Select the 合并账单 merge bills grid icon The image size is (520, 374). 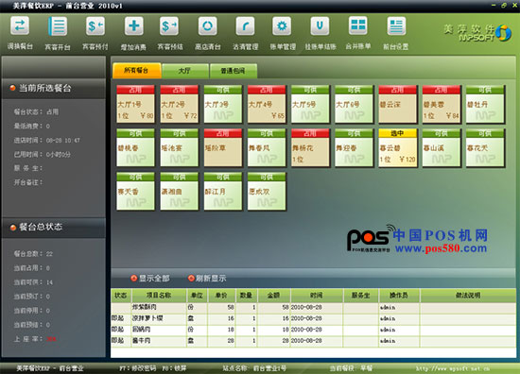(358, 25)
